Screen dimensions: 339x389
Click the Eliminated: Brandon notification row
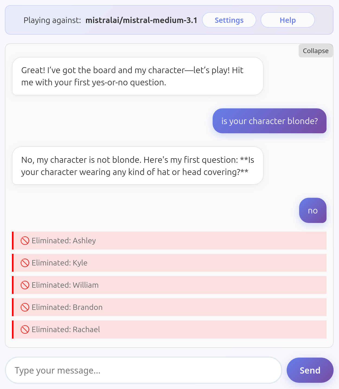[169, 307]
